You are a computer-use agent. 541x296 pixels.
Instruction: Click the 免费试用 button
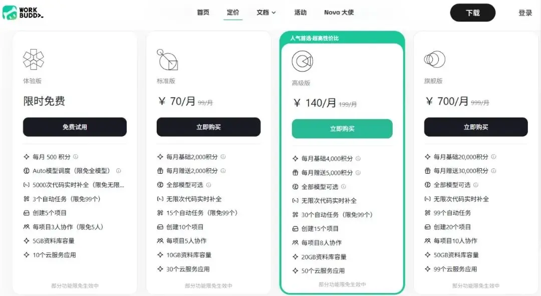[75, 127]
